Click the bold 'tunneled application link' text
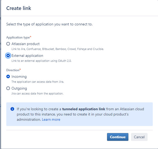 click(84, 109)
